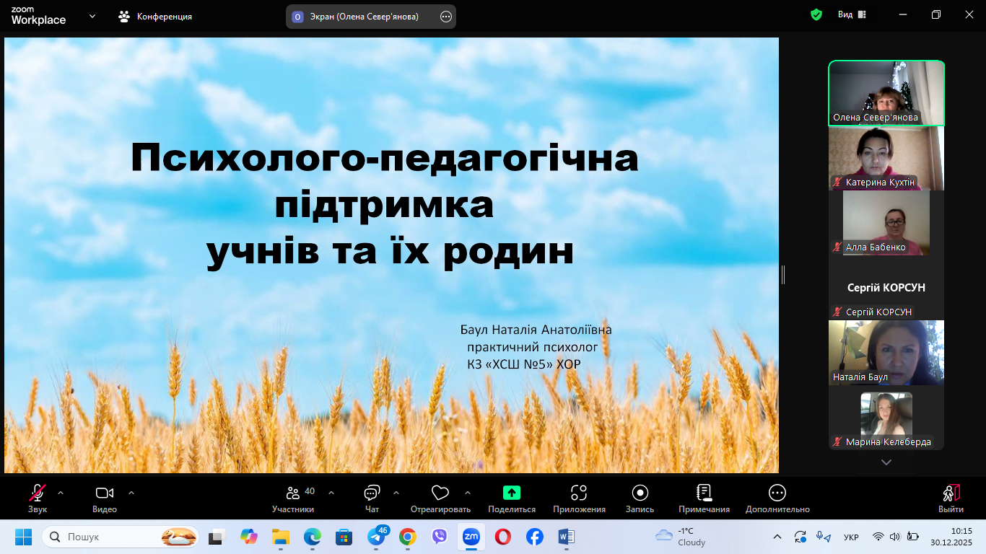The width and height of the screenshot is (986, 554).
Task: Open the Zoom Workplace dropdown chevron
Action: point(92,16)
